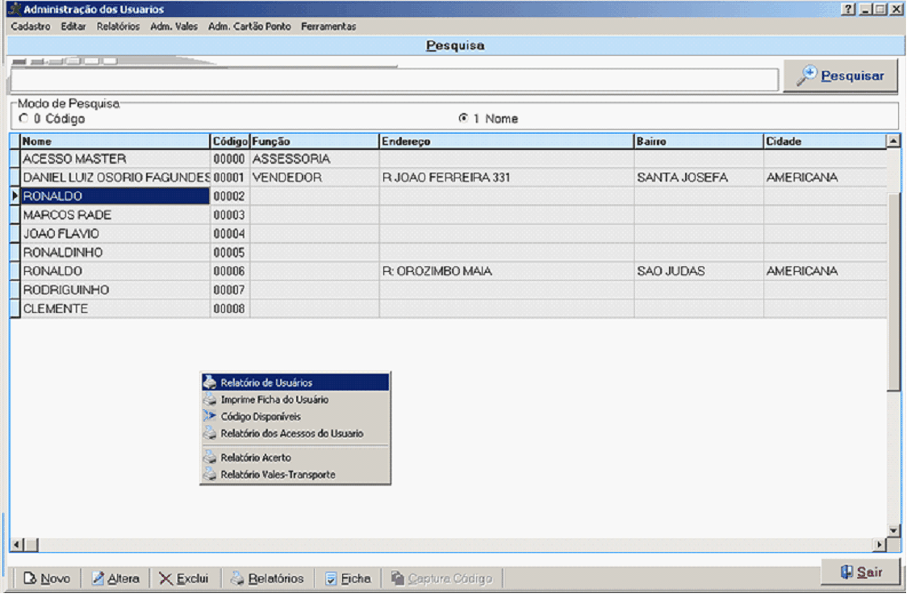Open the Ficha form button
Image resolution: width=907 pixels, height=594 pixels.
coord(348,579)
